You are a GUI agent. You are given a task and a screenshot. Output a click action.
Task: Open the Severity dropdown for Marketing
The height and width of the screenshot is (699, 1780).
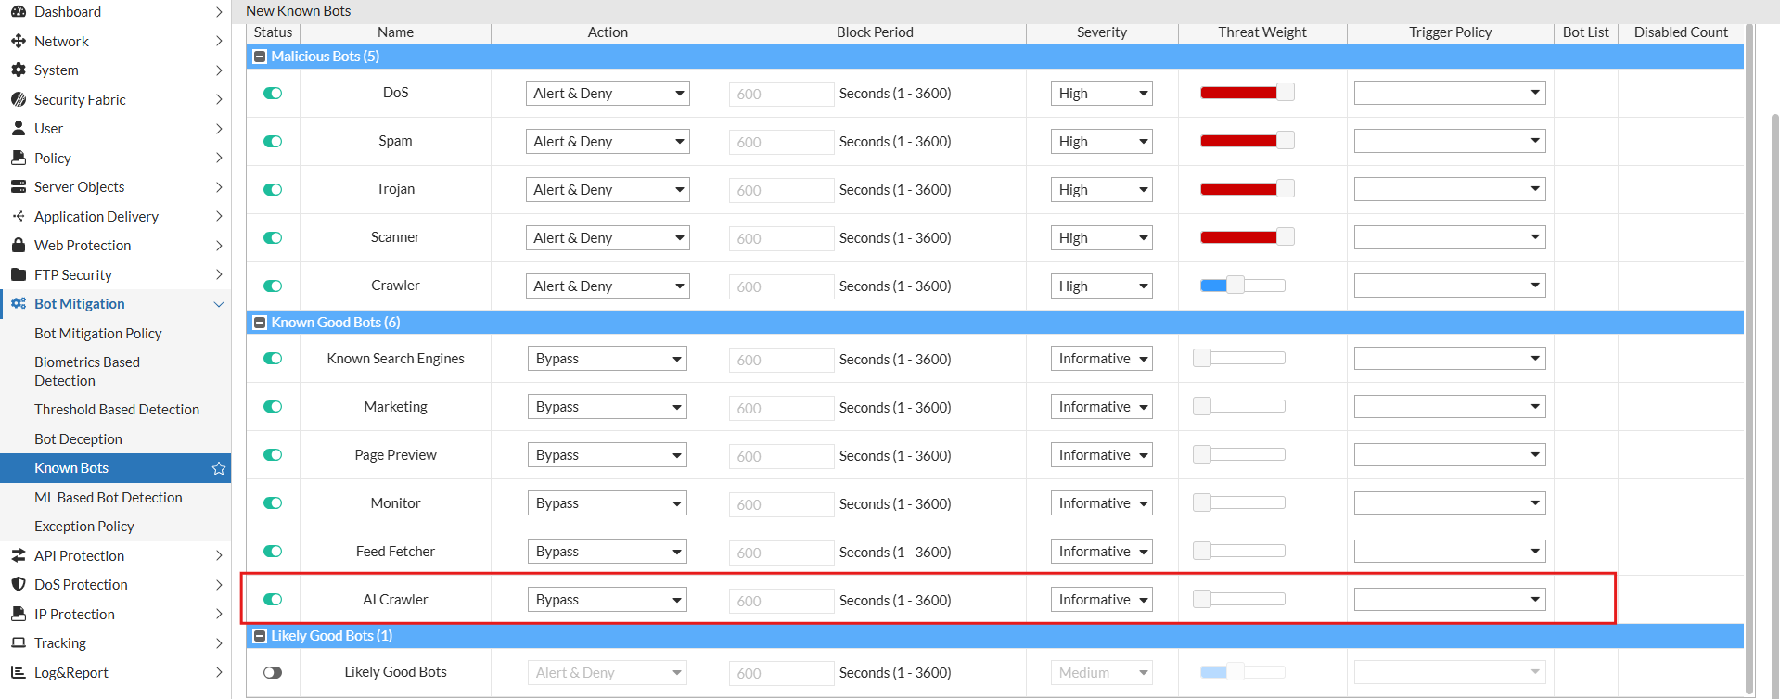(x=1102, y=407)
